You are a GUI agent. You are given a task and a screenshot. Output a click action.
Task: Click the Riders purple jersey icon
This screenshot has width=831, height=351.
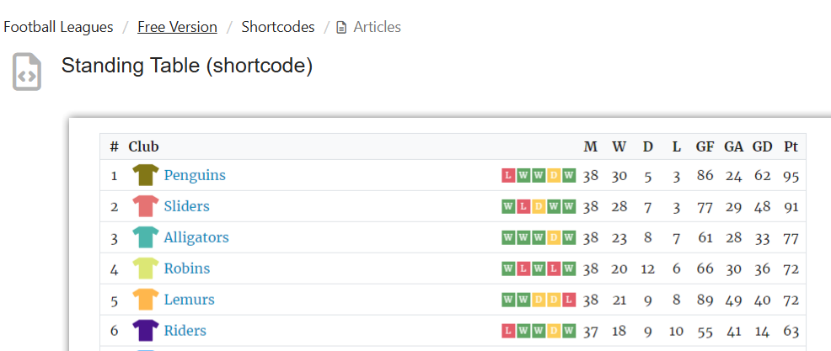pyautogui.click(x=145, y=330)
